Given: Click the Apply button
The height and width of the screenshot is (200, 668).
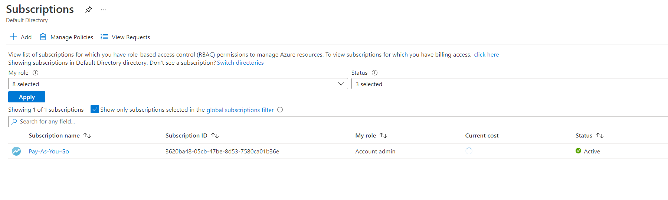Looking at the screenshot, I should tap(27, 97).
